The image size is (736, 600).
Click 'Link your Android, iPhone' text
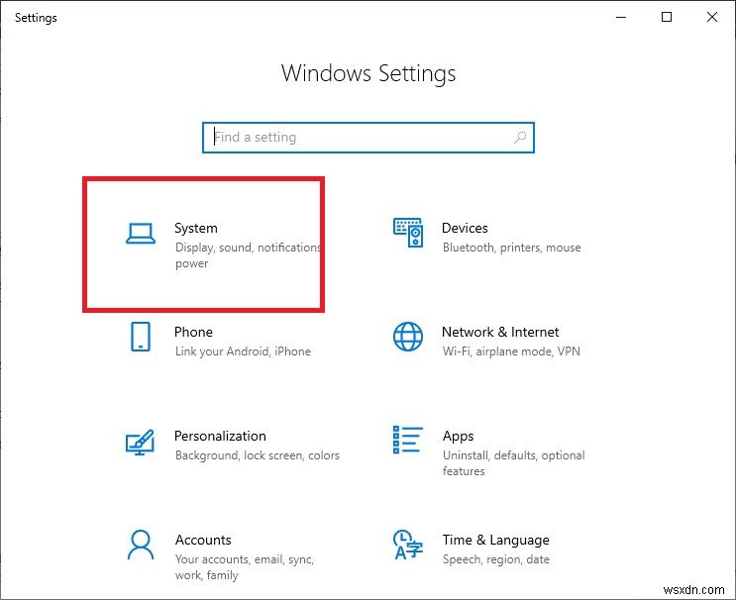243,351
